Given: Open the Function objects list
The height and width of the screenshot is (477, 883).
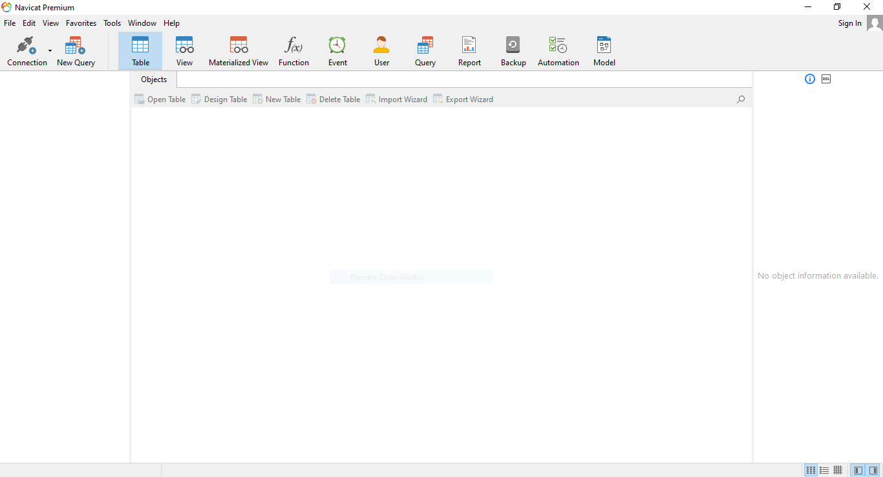Looking at the screenshot, I should [293, 51].
